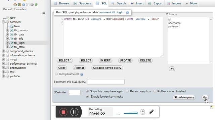215x120 pixels.
Task: Click the Go button to run query
Action: click(205, 97)
